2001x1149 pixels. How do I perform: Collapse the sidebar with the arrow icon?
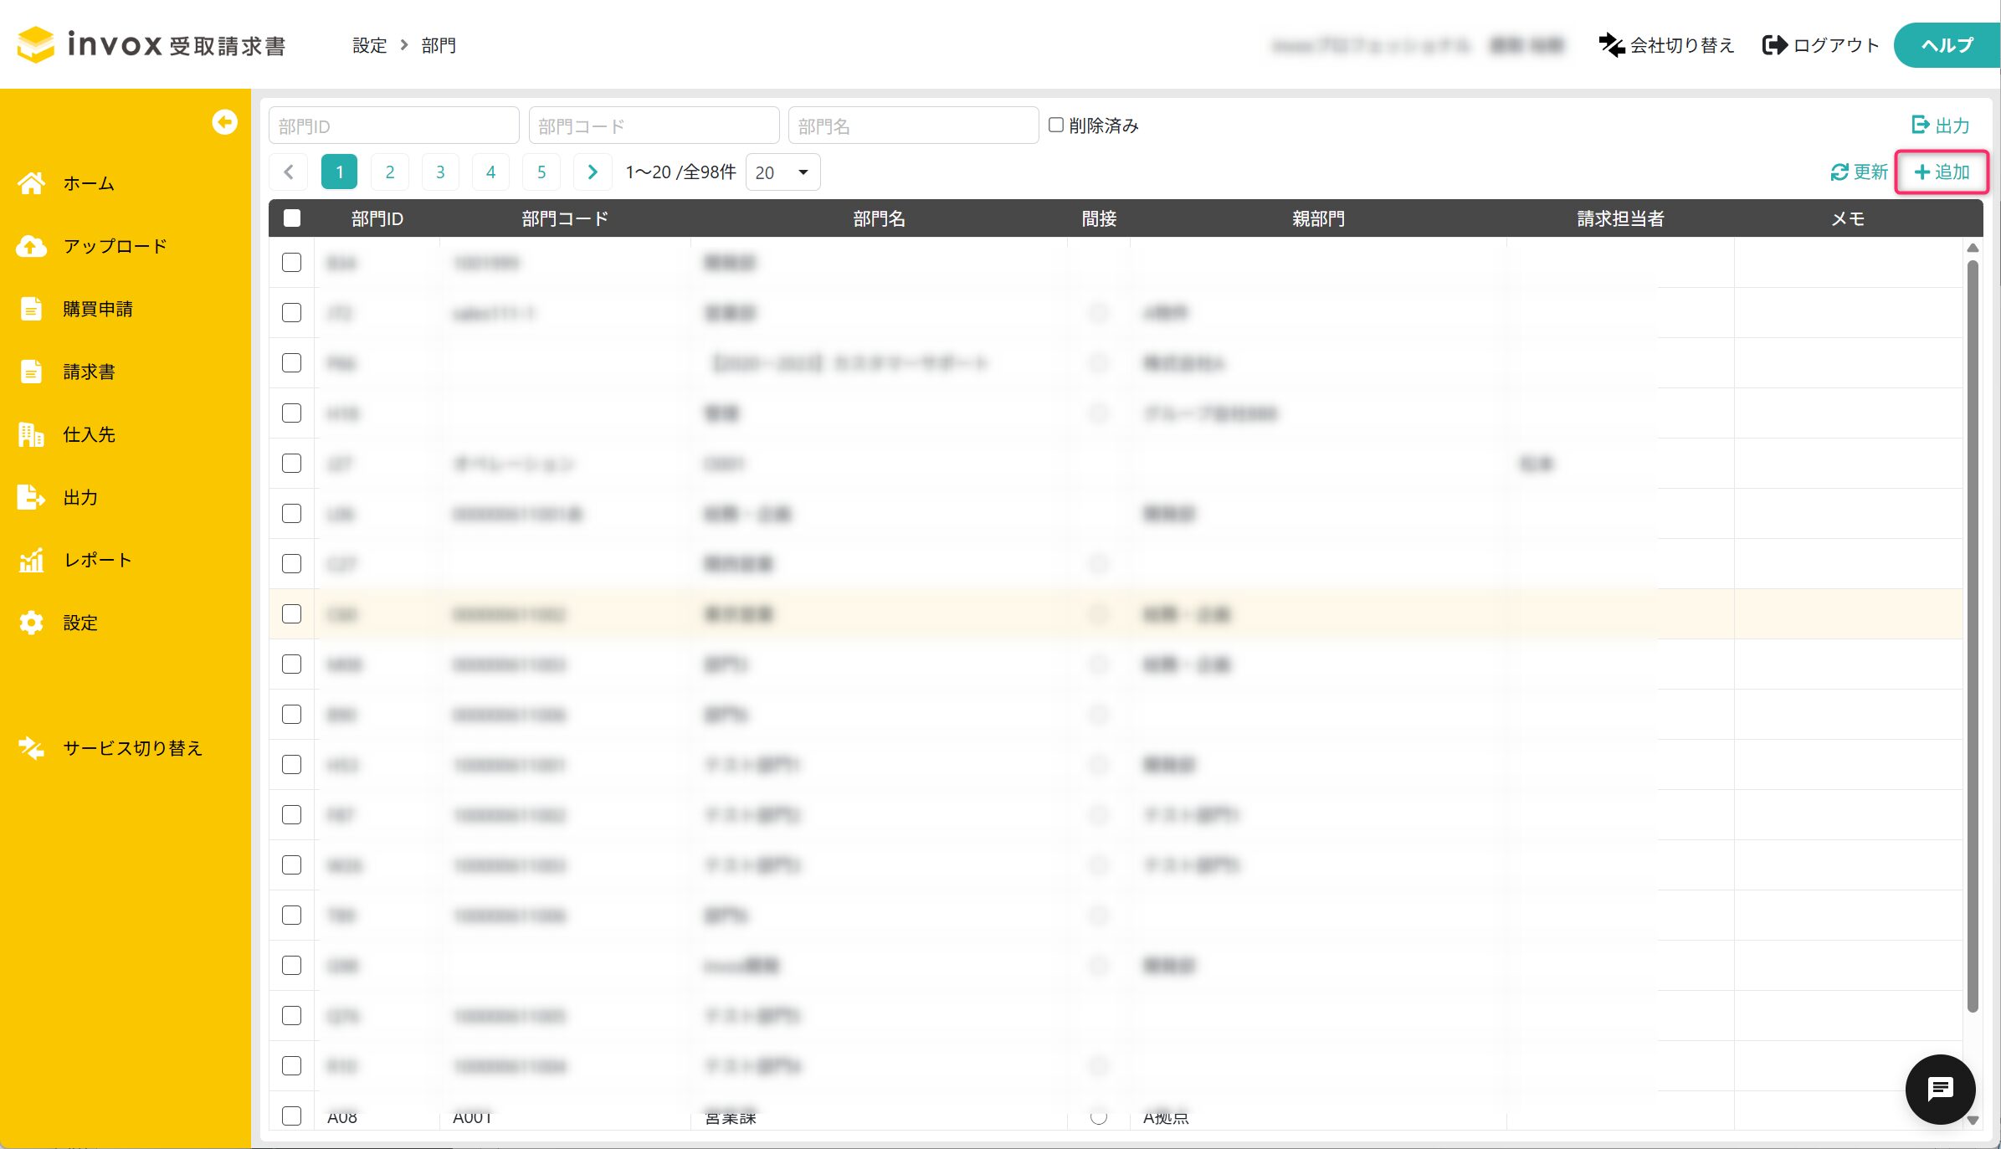[224, 122]
